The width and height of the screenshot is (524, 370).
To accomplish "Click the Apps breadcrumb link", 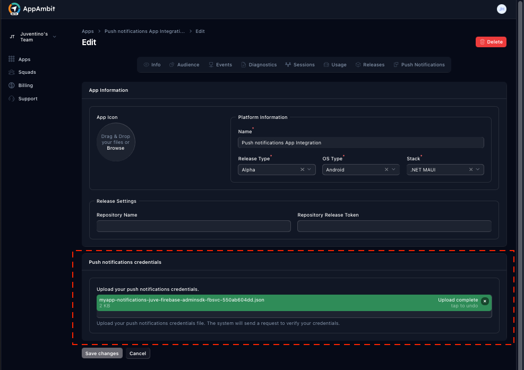I will click(x=88, y=31).
